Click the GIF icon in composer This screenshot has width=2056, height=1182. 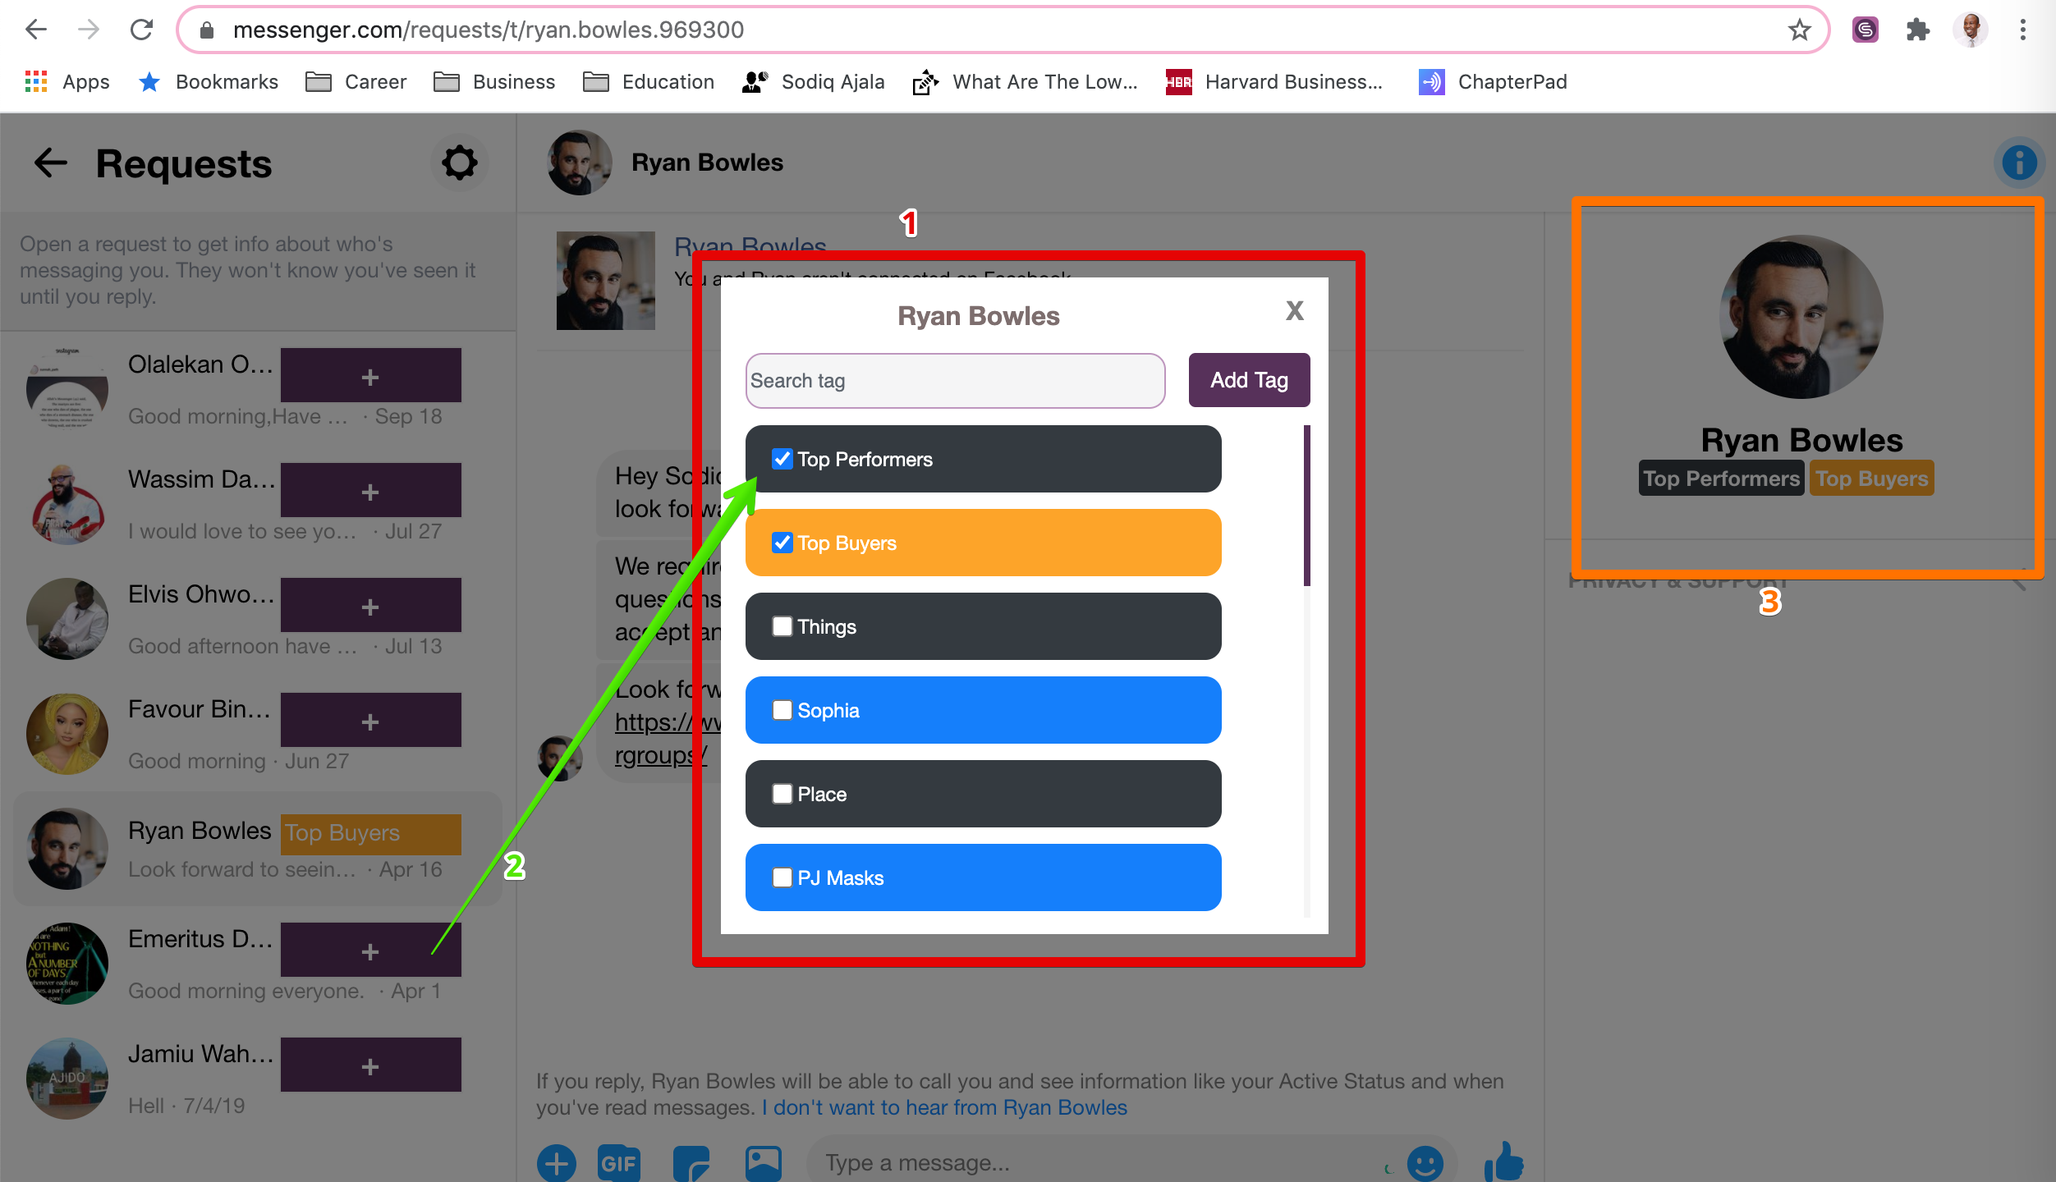(617, 1162)
